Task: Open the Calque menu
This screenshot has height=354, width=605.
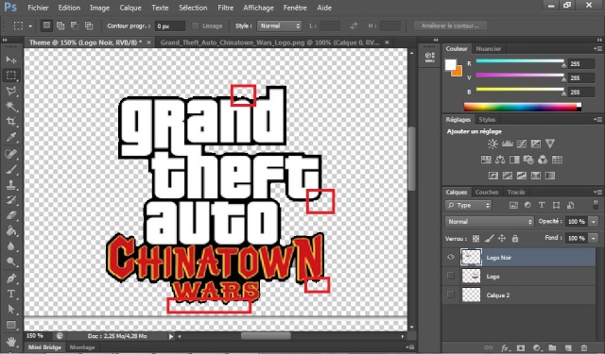Action: [130, 8]
